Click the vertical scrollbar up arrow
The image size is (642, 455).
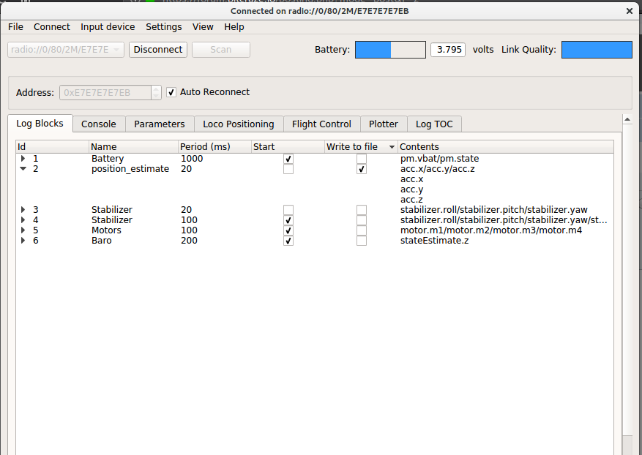[x=627, y=119]
